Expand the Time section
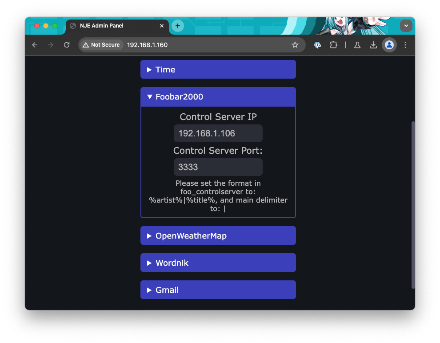440x343 pixels. 218,70
